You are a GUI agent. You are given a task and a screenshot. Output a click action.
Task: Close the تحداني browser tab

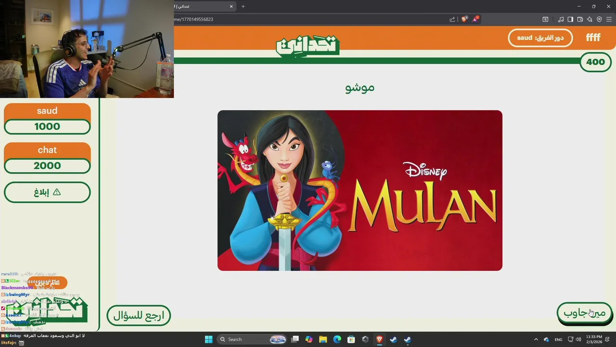point(231,6)
